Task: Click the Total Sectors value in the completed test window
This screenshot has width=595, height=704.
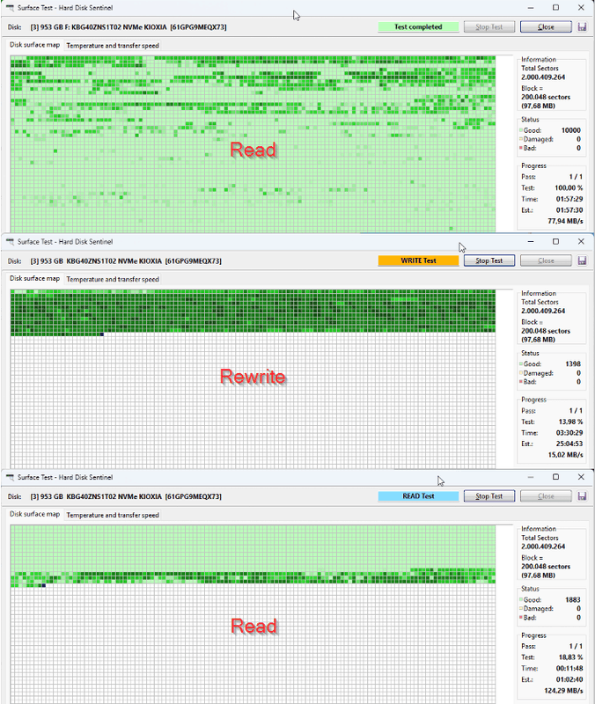Action: (x=543, y=77)
